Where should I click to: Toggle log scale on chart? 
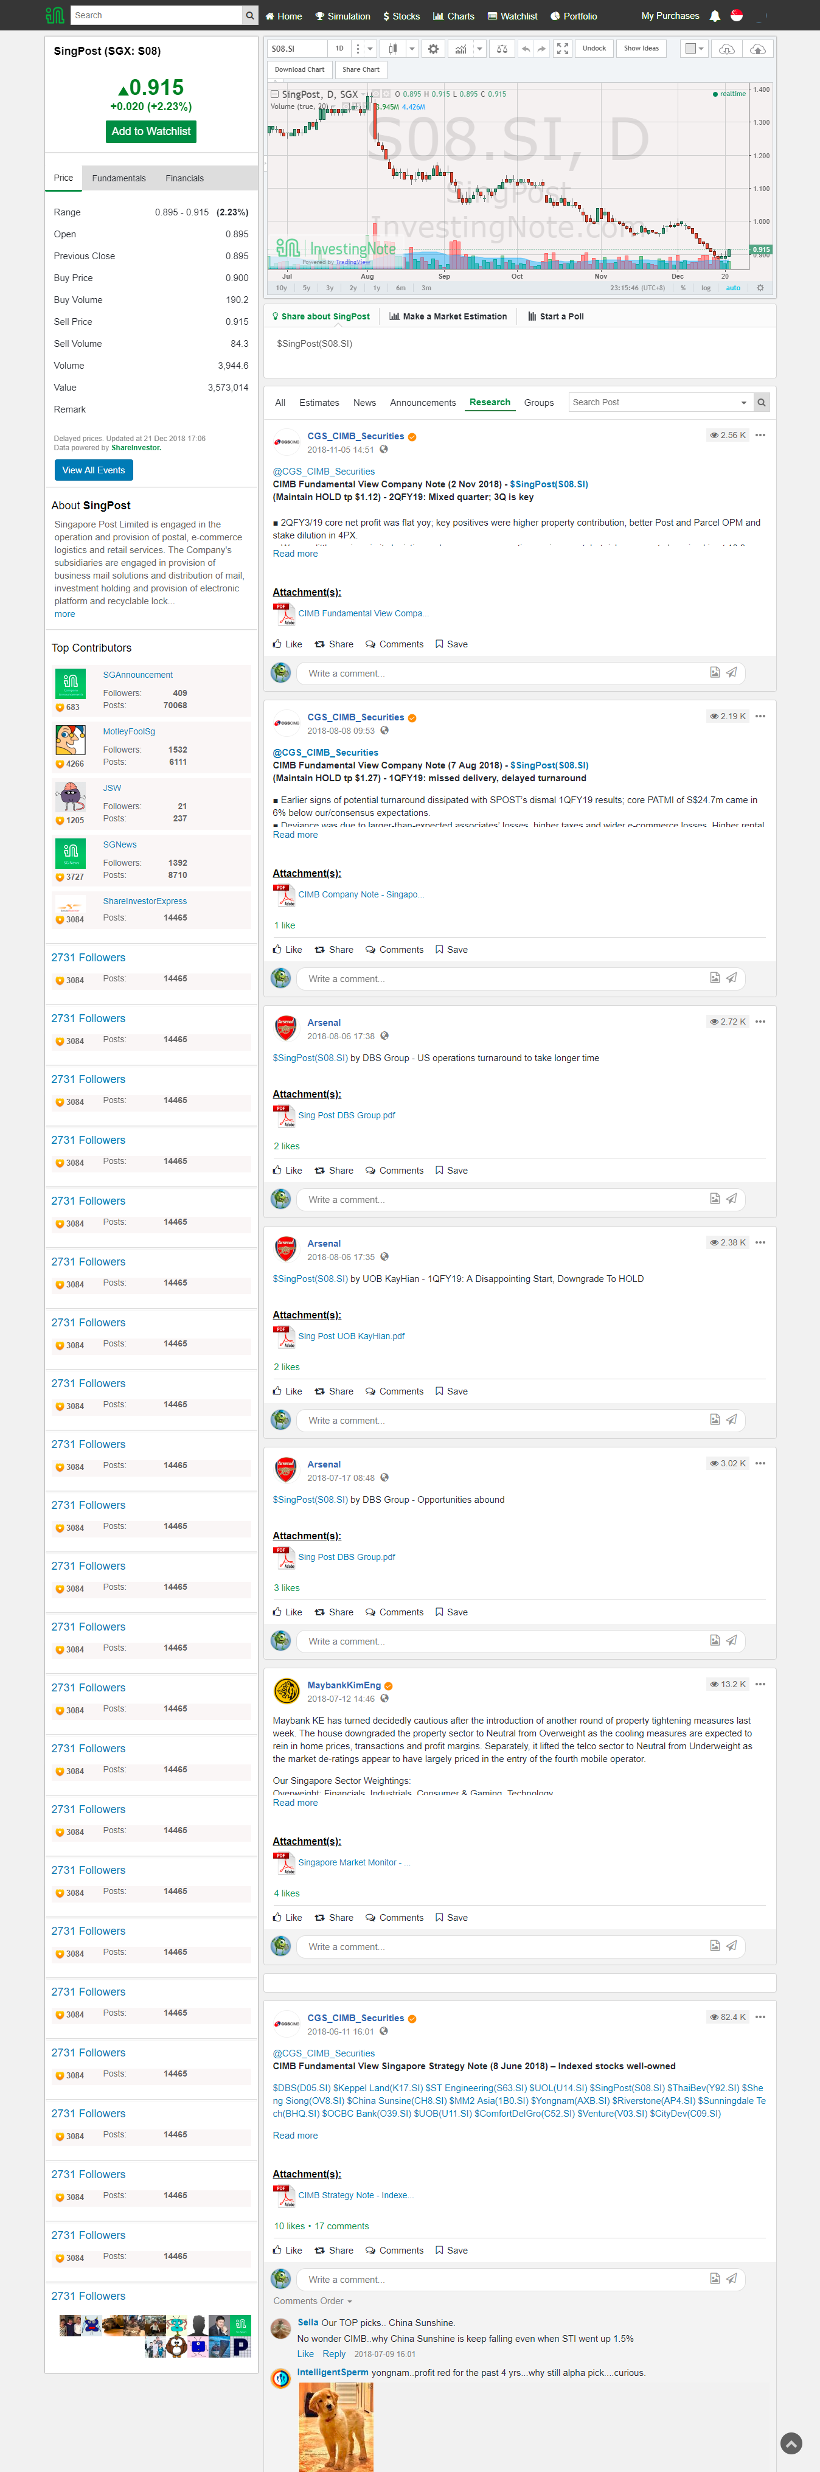pyautogui.click(x=706, y=288)
